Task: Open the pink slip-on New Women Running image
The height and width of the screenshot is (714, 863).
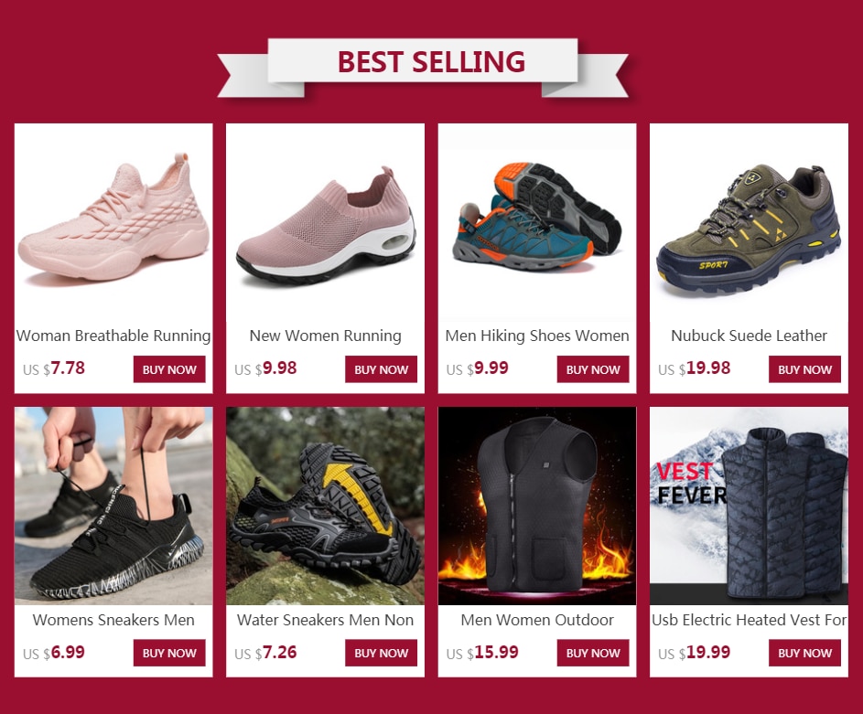Action: tap(325, 222)
